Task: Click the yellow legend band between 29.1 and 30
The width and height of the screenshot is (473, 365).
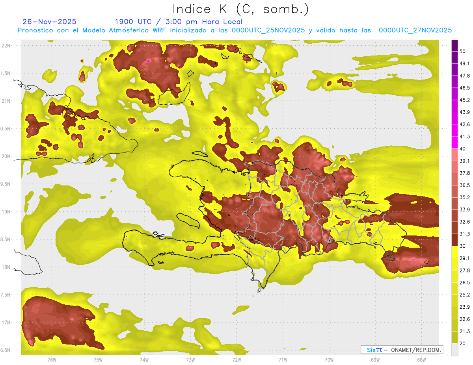Action: pos(454,252)
